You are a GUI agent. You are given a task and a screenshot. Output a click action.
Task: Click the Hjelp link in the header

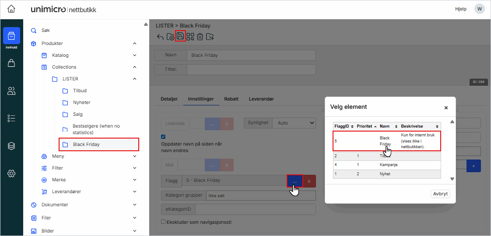[461, 9]
